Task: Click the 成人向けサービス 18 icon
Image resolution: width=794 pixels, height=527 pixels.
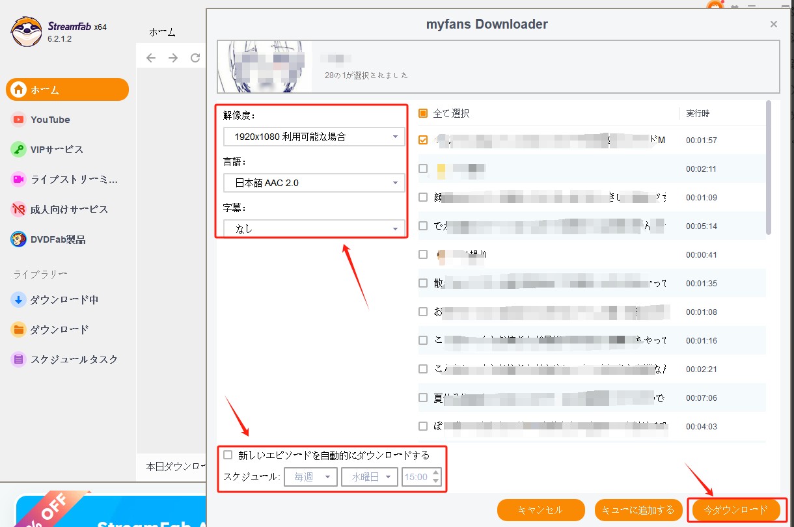Action: pos(18,209)
